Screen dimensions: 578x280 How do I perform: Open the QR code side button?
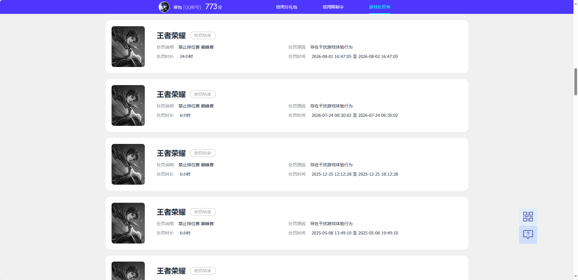coord(528,217)
